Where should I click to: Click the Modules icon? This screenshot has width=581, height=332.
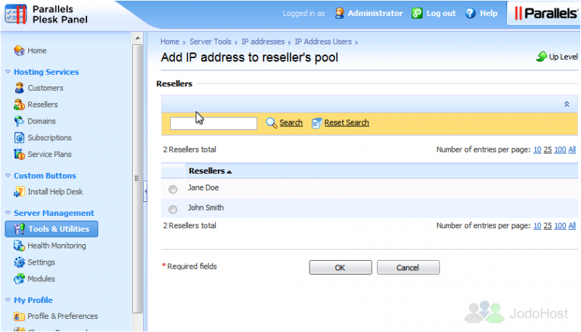(x=20, y=279)
